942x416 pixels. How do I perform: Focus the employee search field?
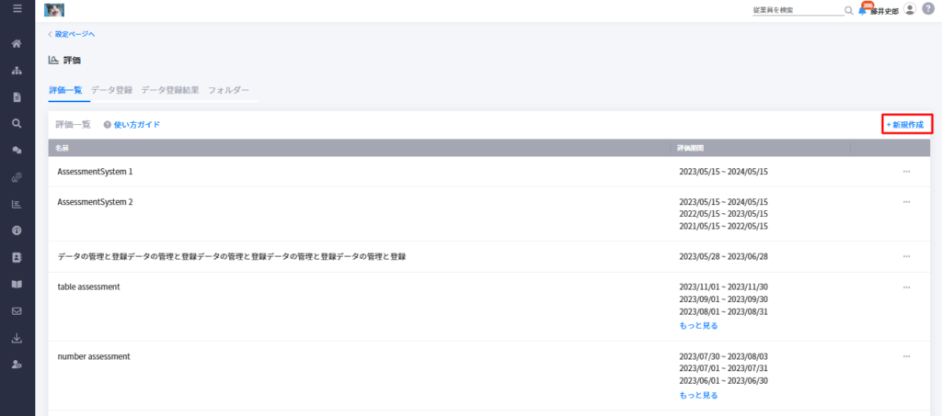(798, 10)
